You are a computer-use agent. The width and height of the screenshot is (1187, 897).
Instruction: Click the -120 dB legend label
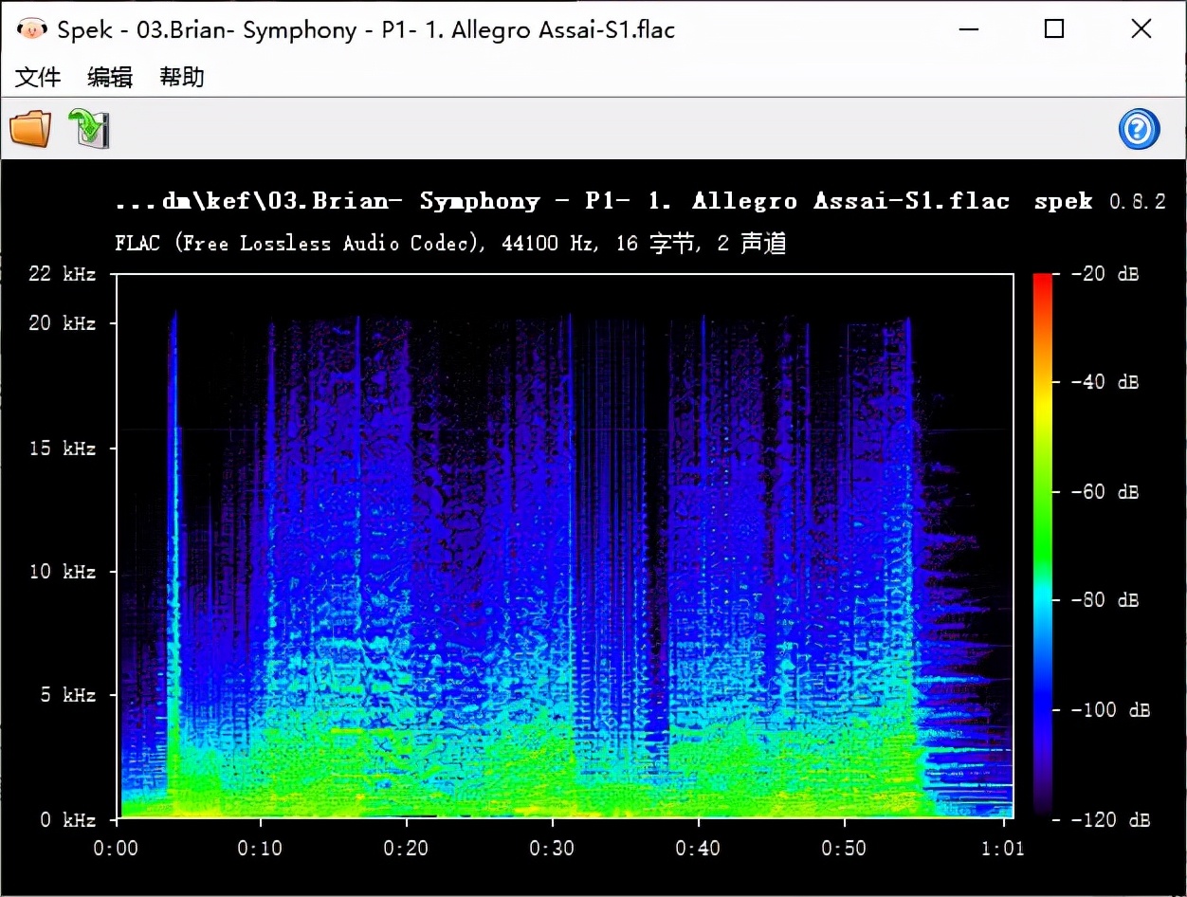[1109, 820]
